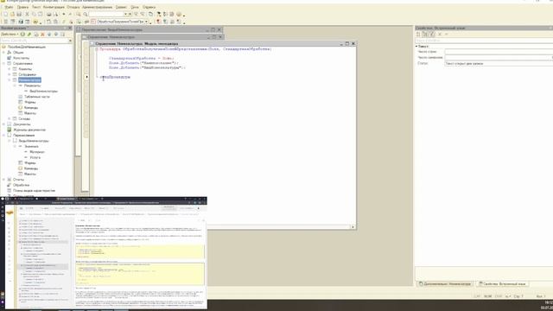Select Отчеты in configuration tree
Viewport: 553px width, 311px height.
pyautogui.click(x=18, y=180)
